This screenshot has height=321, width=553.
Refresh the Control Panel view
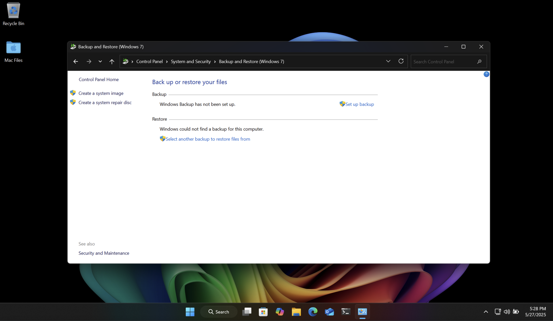(401, 61)
